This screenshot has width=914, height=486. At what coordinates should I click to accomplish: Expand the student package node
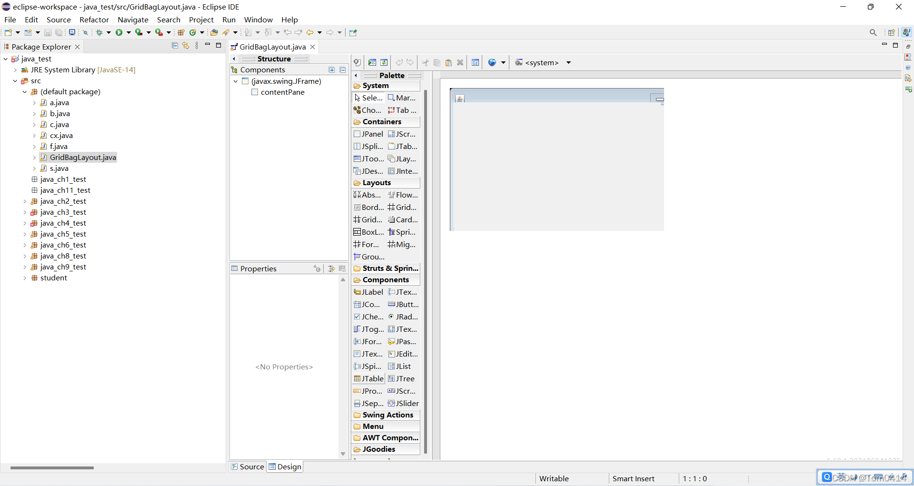[x=25, y=278]
